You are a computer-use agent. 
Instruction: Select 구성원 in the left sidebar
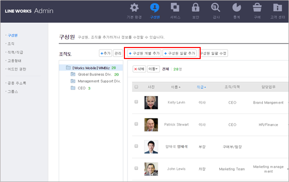coord(13,35)
